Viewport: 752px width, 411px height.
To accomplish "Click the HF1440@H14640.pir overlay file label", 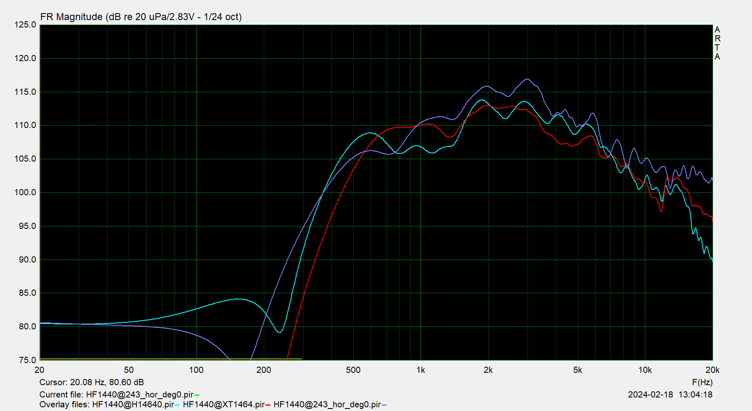I will point(133,404).
